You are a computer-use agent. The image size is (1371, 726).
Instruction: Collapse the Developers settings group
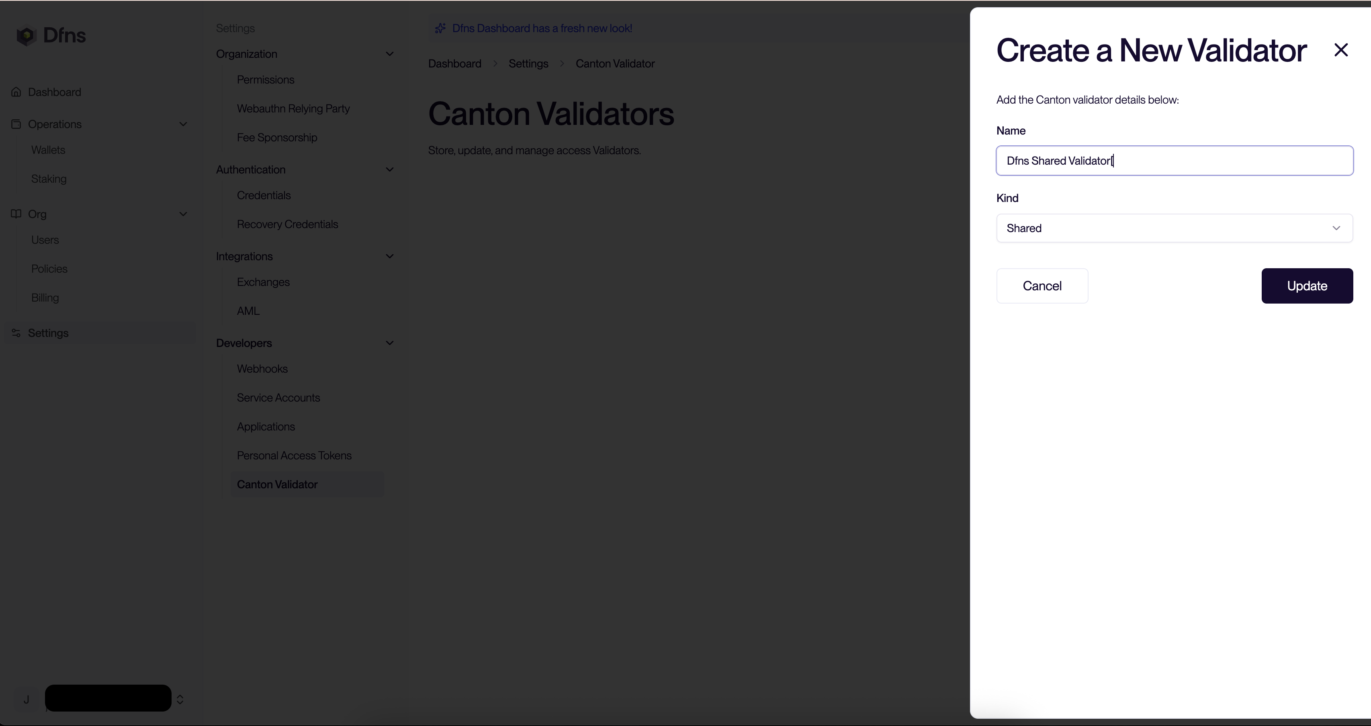pos(390,343)
